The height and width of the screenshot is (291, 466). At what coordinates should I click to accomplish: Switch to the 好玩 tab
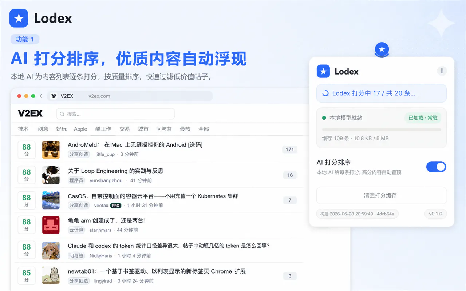click(x=61, y=129)
